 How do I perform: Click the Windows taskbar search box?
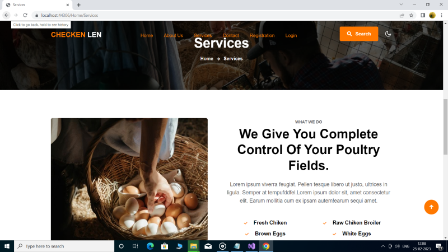tap(64, 246)
